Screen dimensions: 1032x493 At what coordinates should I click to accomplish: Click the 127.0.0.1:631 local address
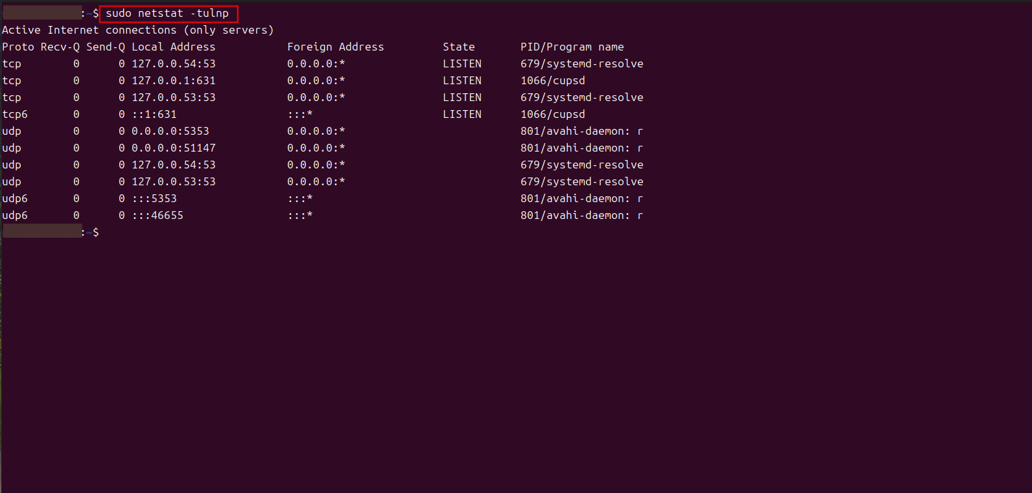pos(173,81)
